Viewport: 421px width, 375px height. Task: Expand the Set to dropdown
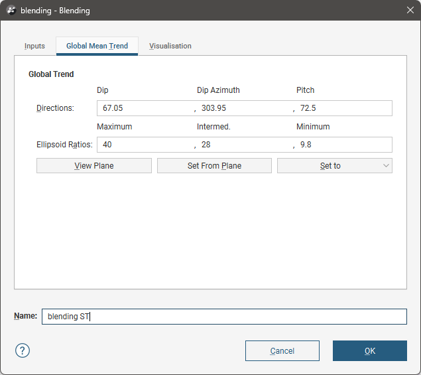pyautogui.click(x=334, y=166)
